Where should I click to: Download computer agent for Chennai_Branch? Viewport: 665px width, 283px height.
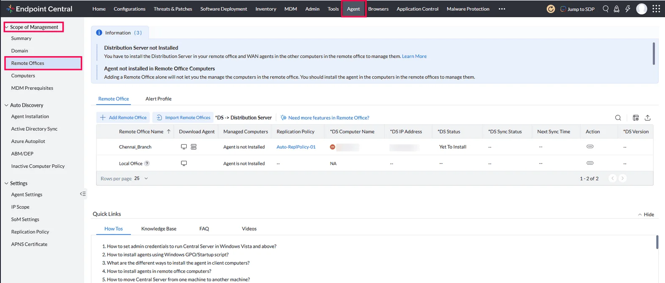pyautogui.click(x=184, y=147)
